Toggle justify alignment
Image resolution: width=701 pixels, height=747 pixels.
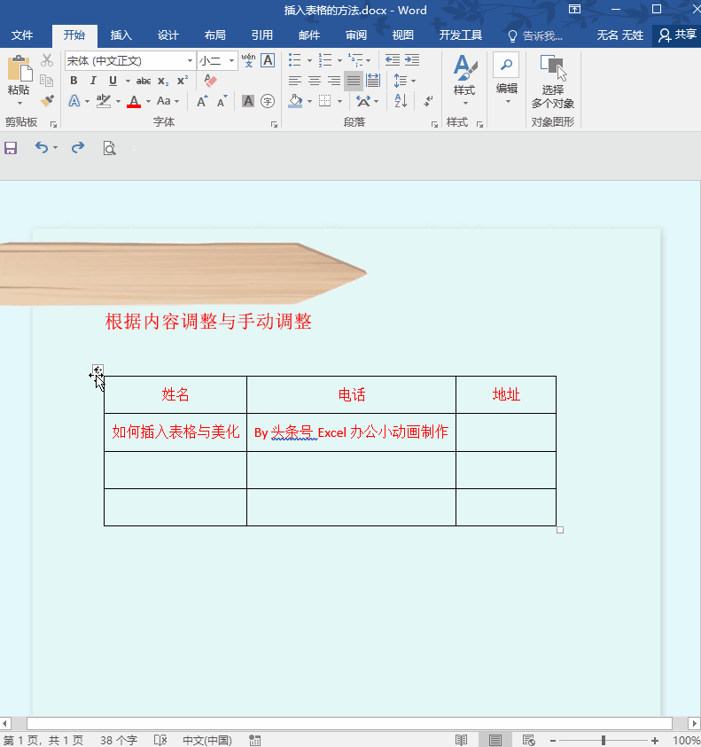point(354,81)
